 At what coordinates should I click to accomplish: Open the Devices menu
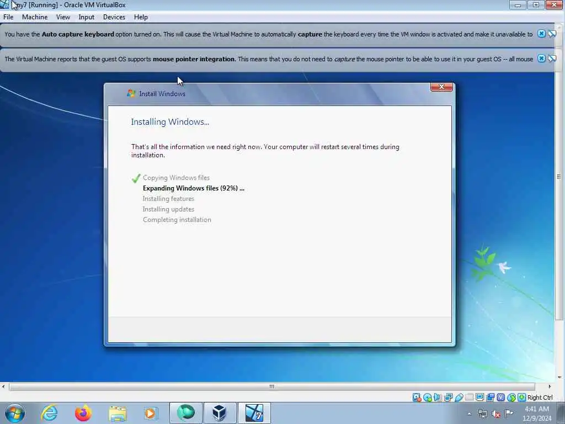114,17
